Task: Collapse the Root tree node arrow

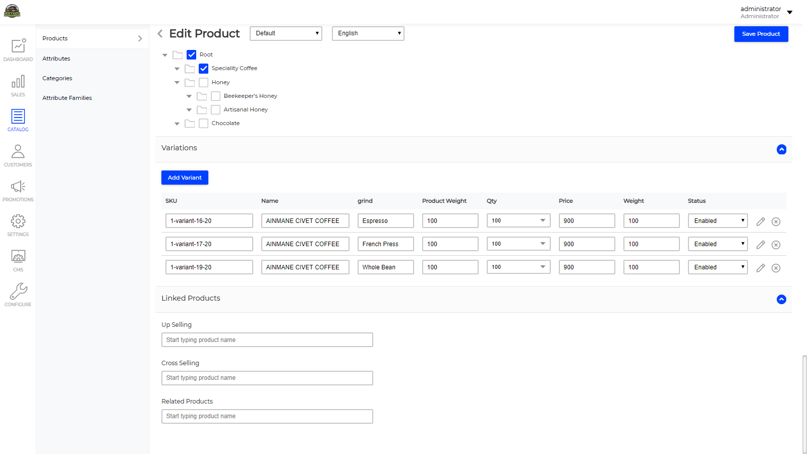Action: click(x=165, y=55)
